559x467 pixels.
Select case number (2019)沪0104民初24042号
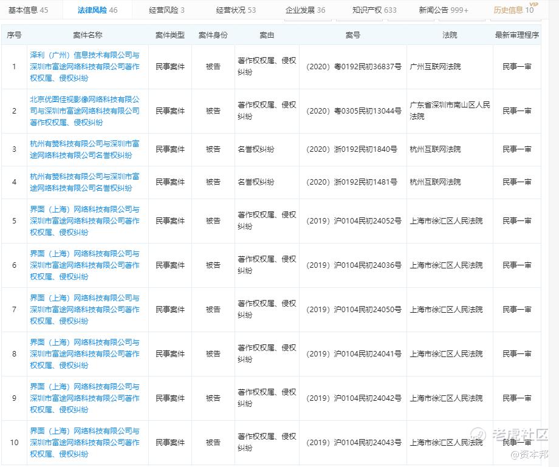(353, 398)
